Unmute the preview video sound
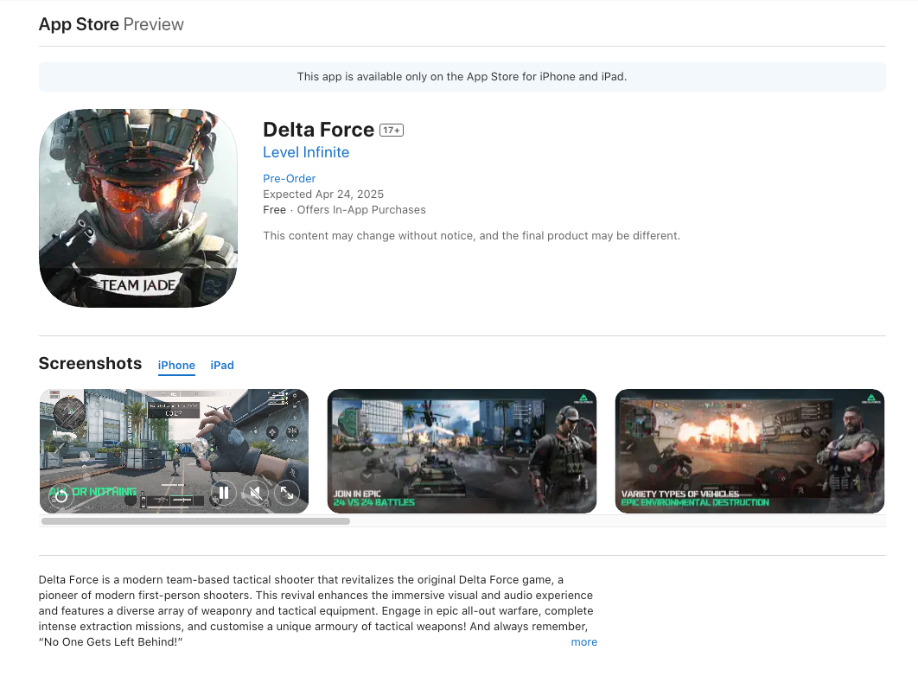Screen dimensions: 918x676 [x=254, y=493]
